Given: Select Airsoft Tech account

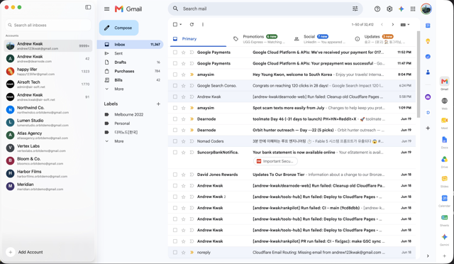Looking at the screenshot, I should (48, 84).
